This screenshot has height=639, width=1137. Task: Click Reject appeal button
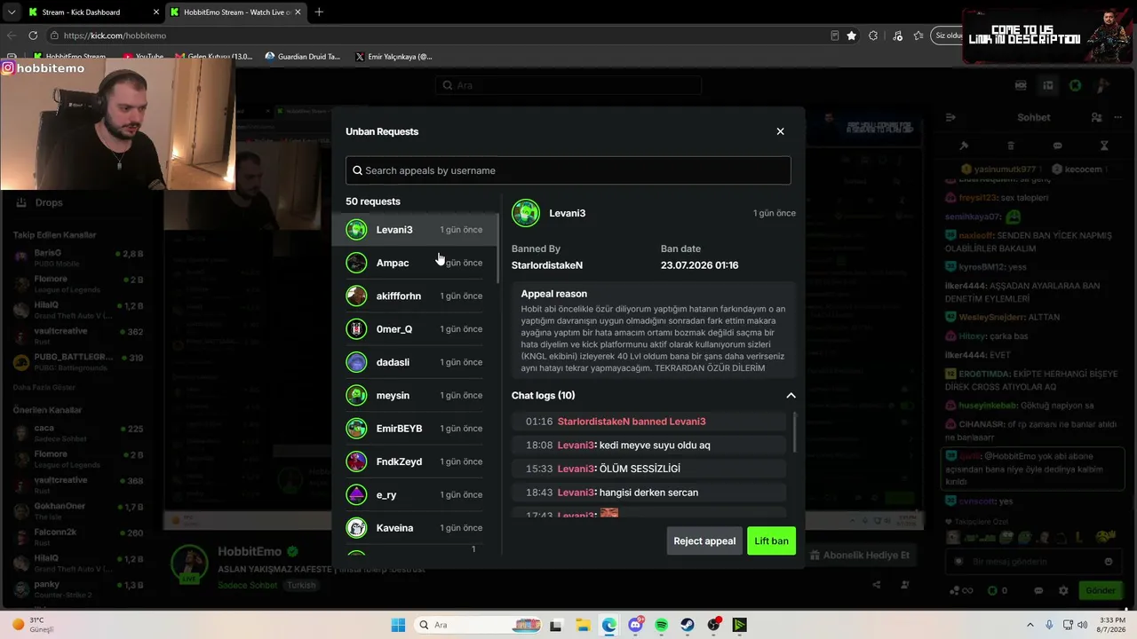click(704, 541)
